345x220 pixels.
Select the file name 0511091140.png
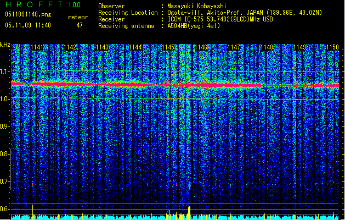click(x=28, y=15)
